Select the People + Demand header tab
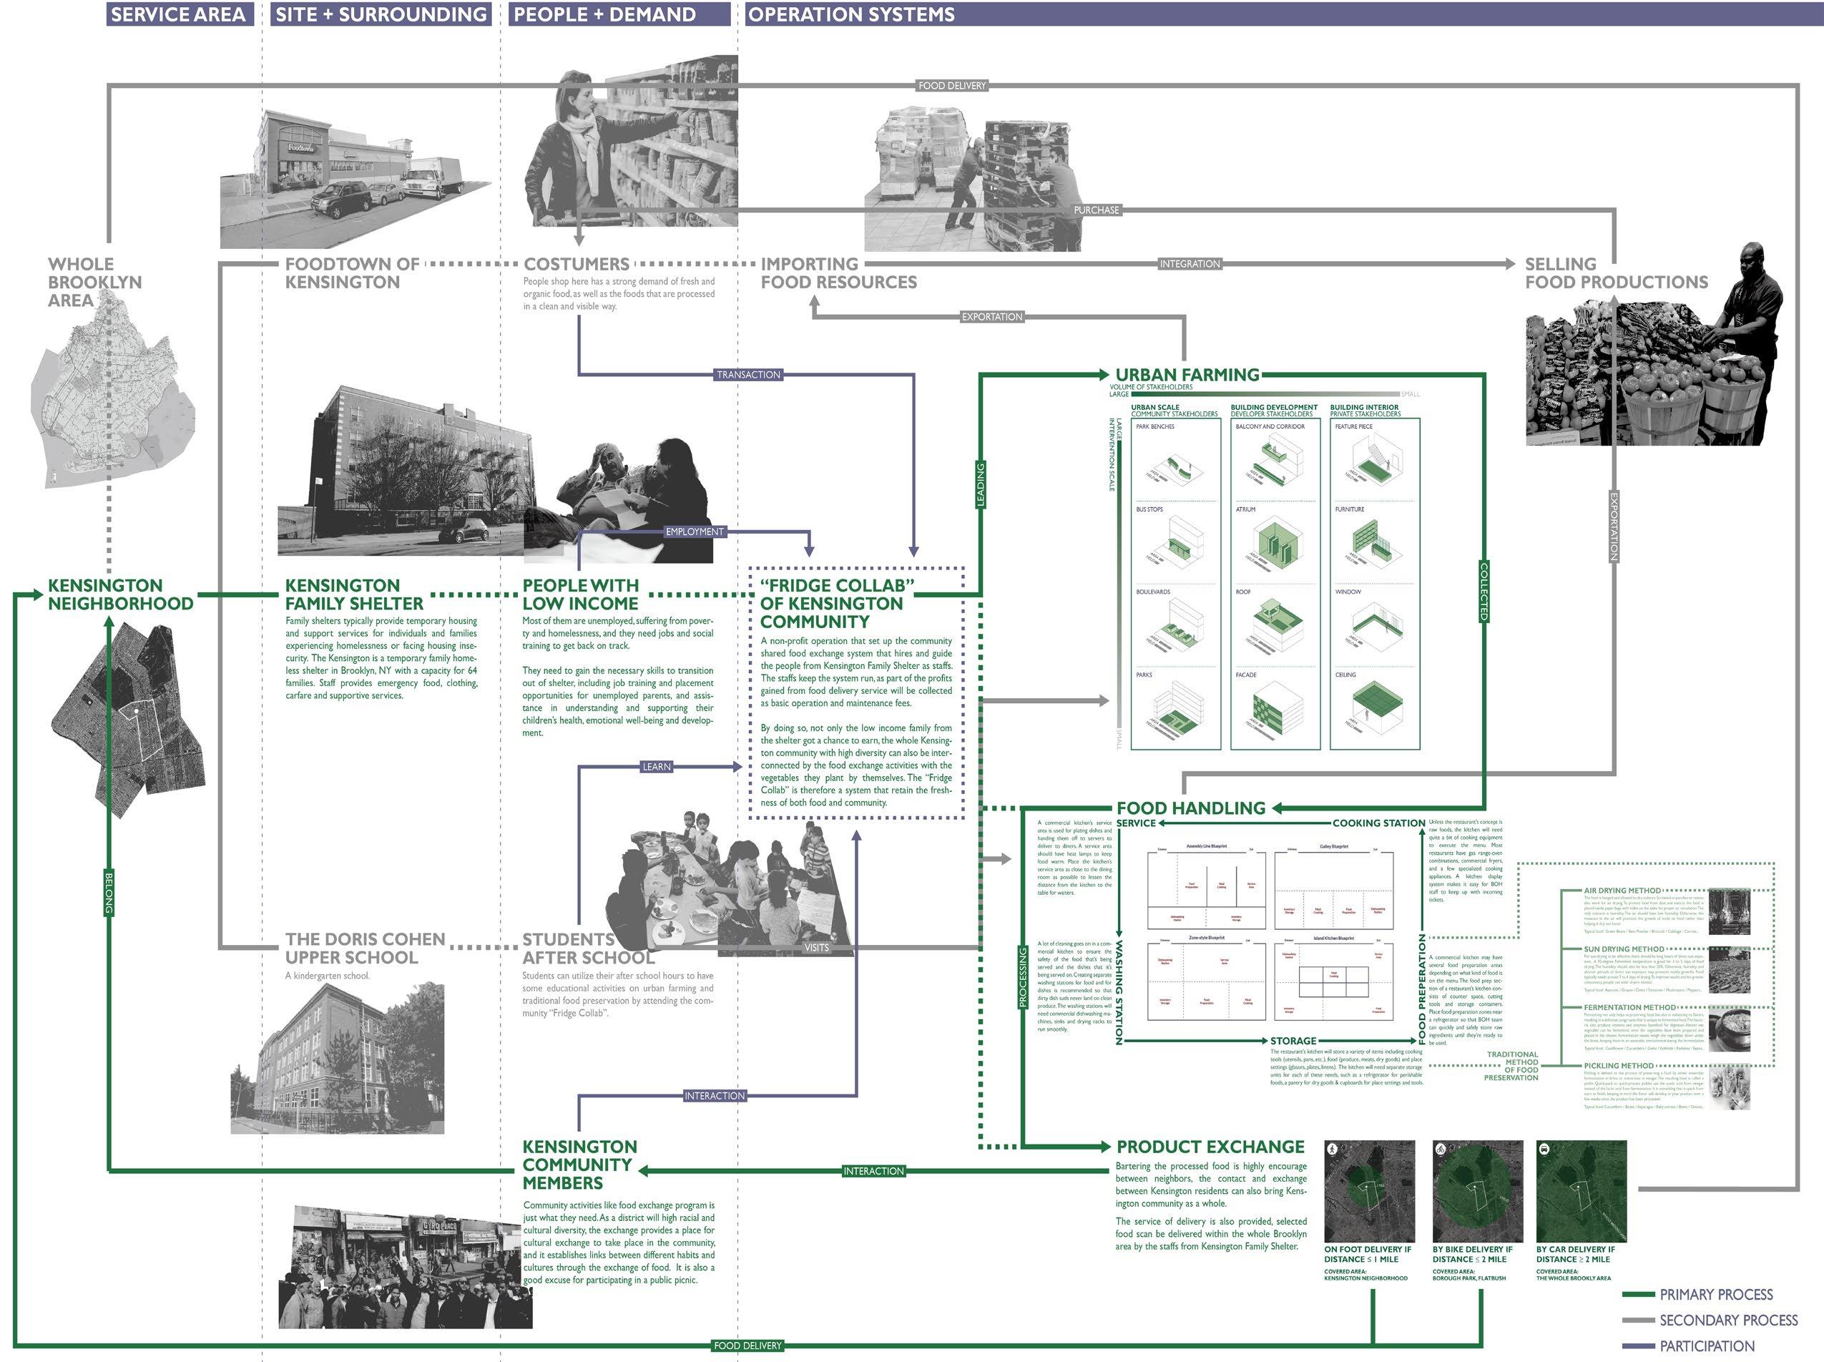Image resolution: width=1824 pixels, height=1362 pixels. (604, 14)
